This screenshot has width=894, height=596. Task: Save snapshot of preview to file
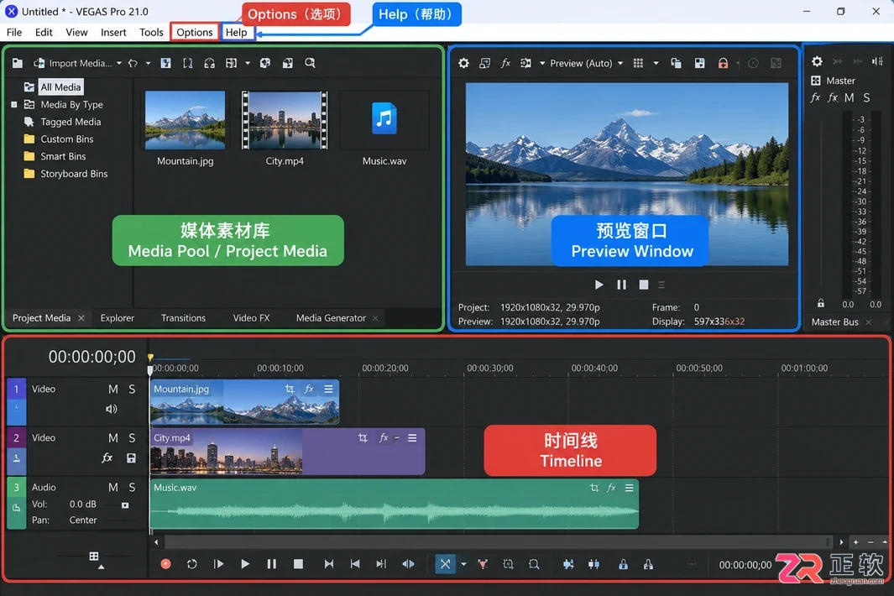tap(699, 63)
